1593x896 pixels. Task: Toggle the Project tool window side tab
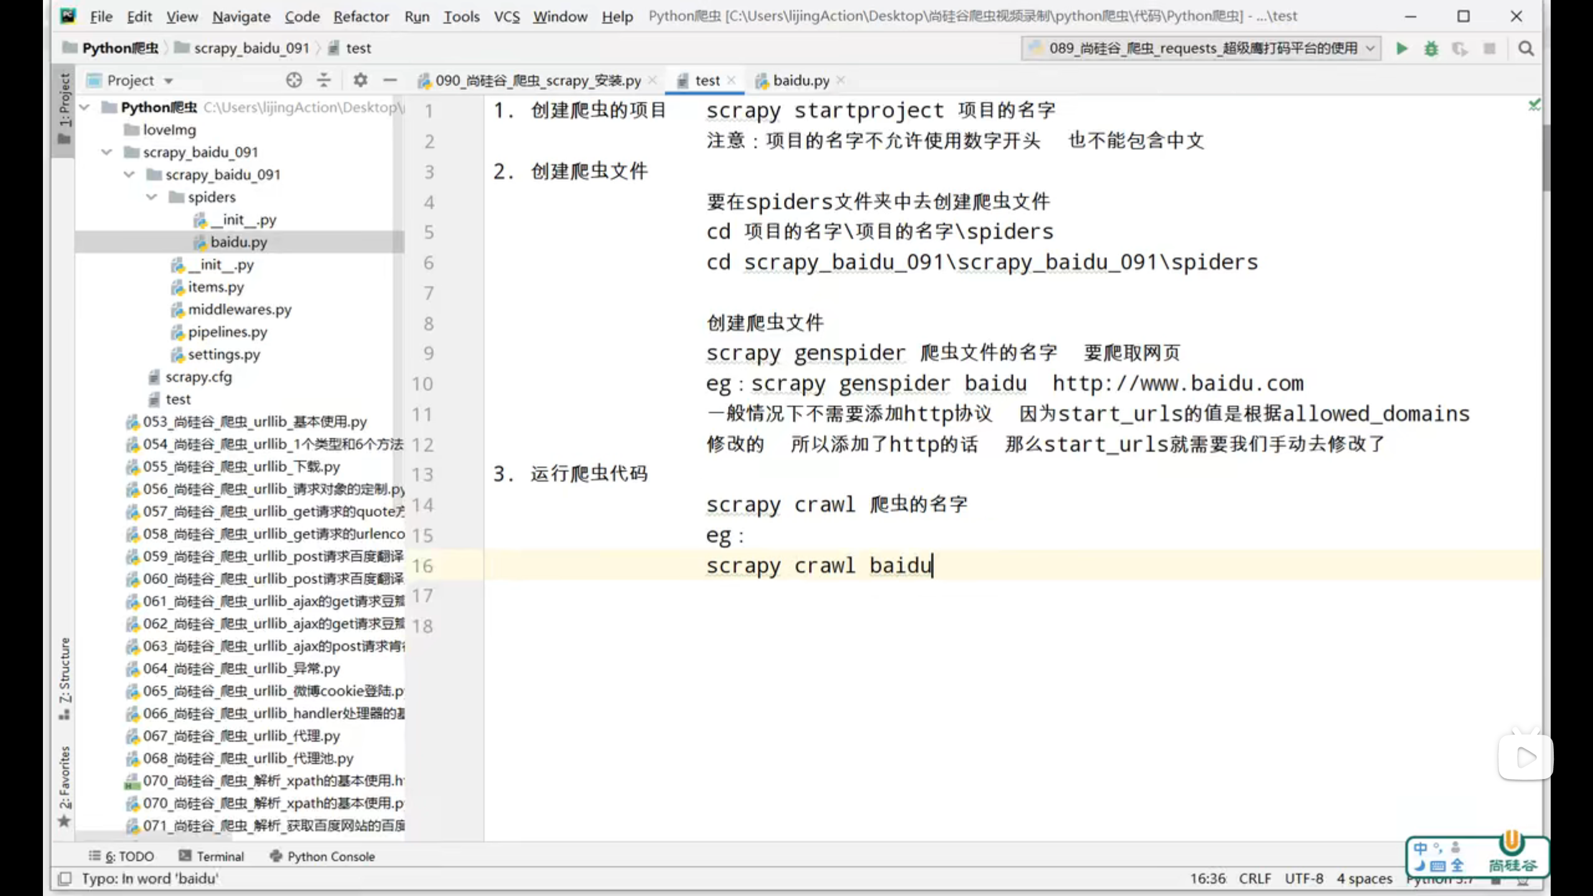point(65,106)
